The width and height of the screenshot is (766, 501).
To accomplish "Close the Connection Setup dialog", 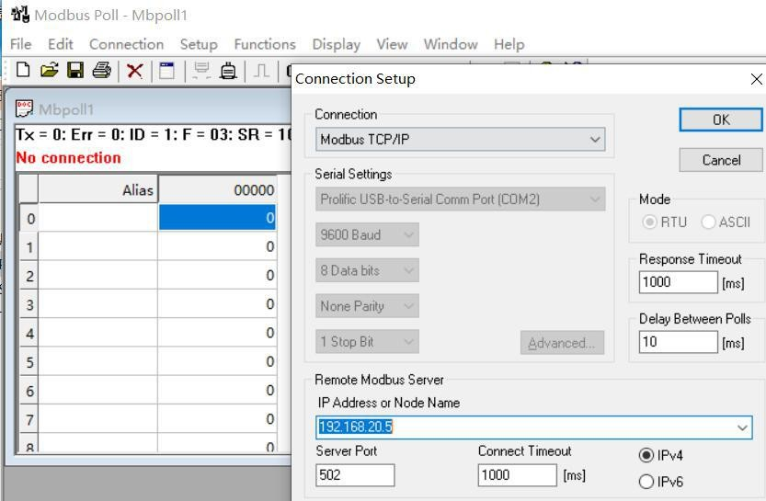I will 756,79.
